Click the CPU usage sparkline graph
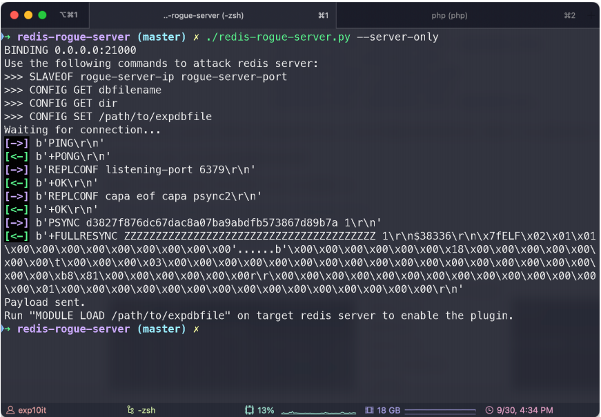Image resolution: width=601 pixels, height=417 pixels. pos(319,412)
